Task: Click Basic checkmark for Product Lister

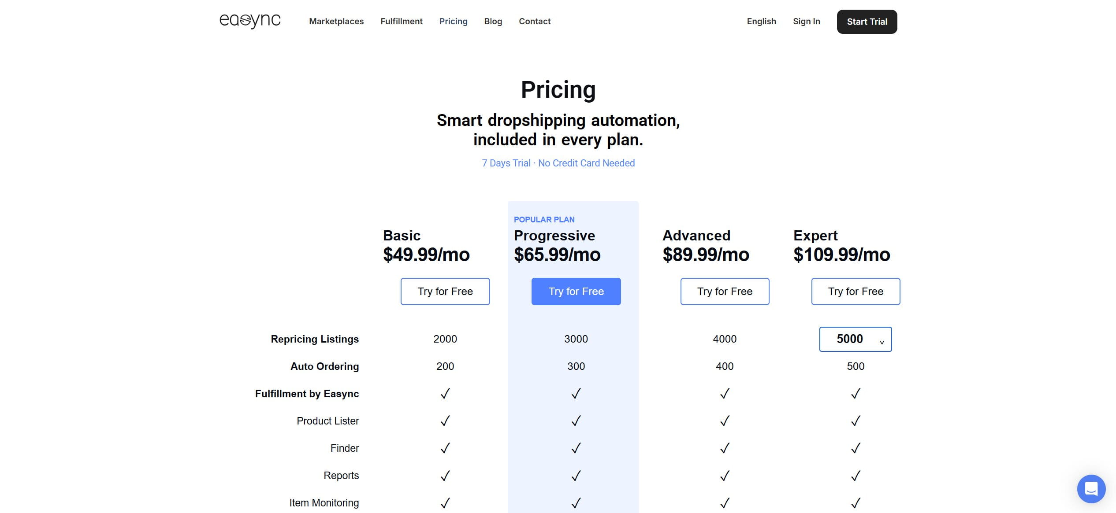Action: (445, 421)
